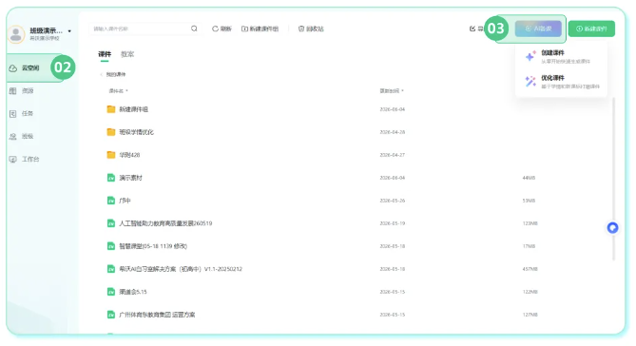This screenshot has width=636, height=346.
Task: Click the green 新建课件 button
Action: click(591, 29)
